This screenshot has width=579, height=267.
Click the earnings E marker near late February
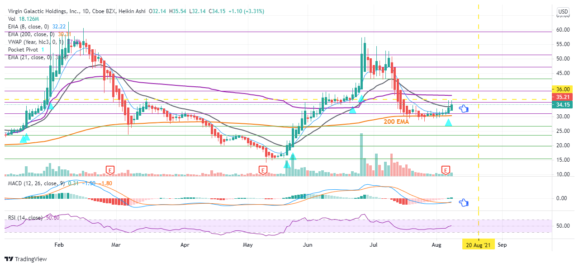click(x=109, y=170)
